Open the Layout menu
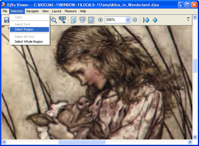Screen dimensions: 199x146 pos(56,11)
